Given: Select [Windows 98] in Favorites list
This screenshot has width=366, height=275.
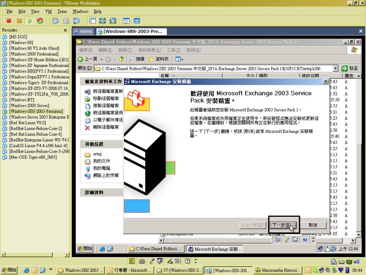Looking at the screenshot, I should (21, 43).
